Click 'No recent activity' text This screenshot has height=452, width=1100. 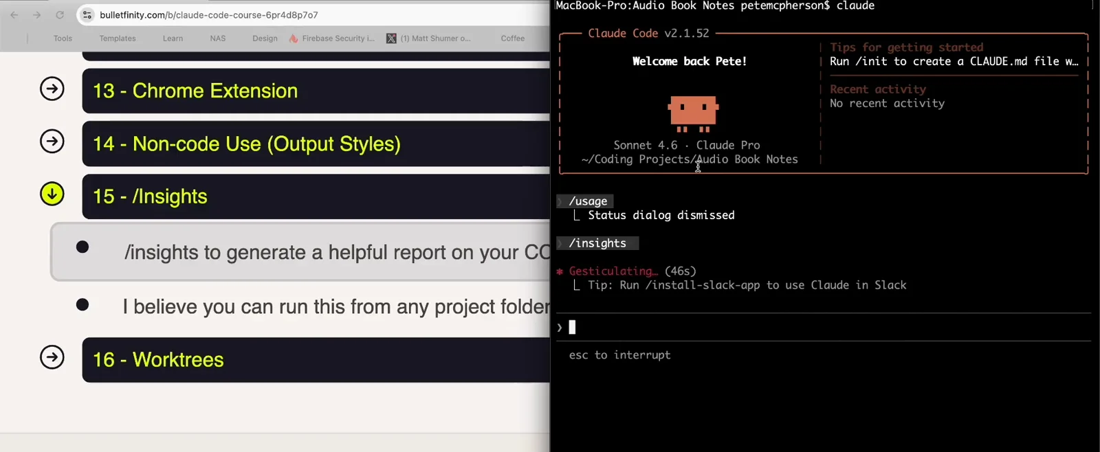coord(887,103)
